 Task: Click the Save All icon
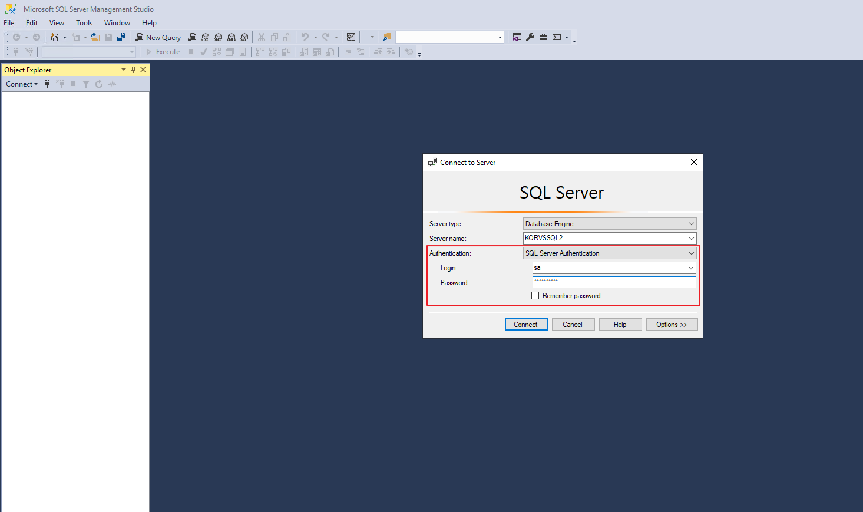click(x=121, y=37)
